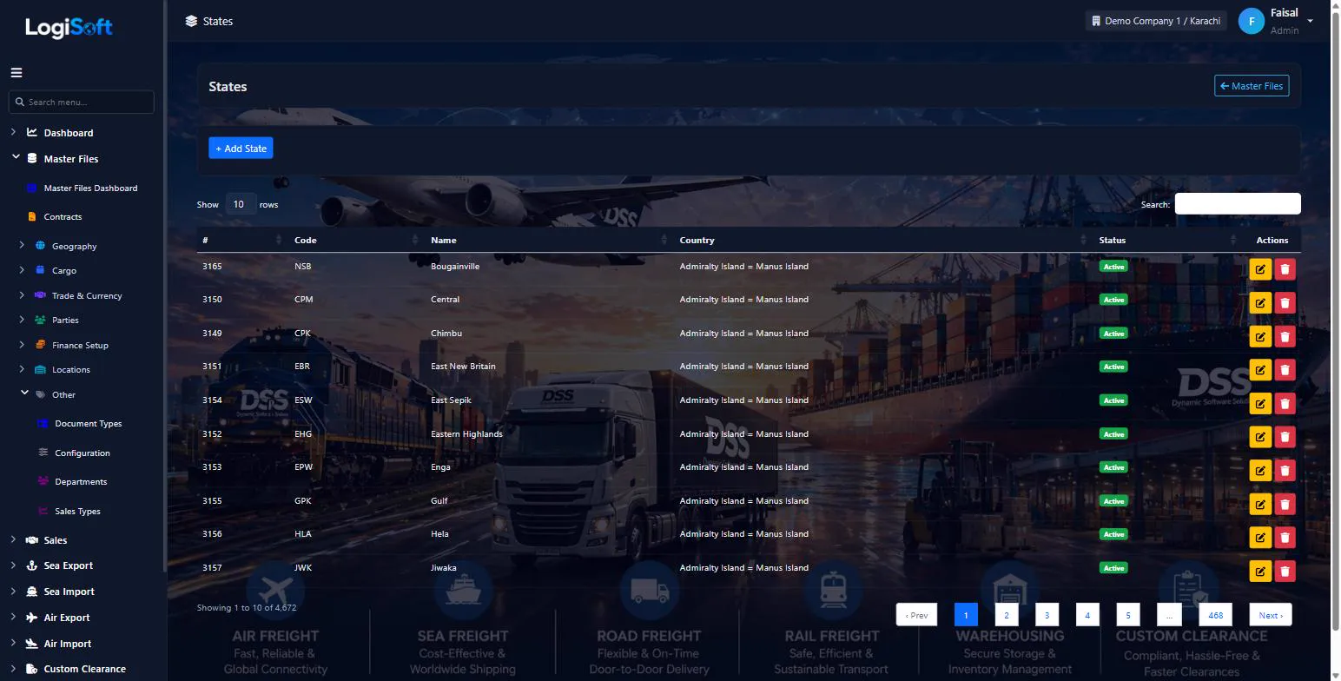
Task: Edit the Bougainville state row
Action: 1259,269
